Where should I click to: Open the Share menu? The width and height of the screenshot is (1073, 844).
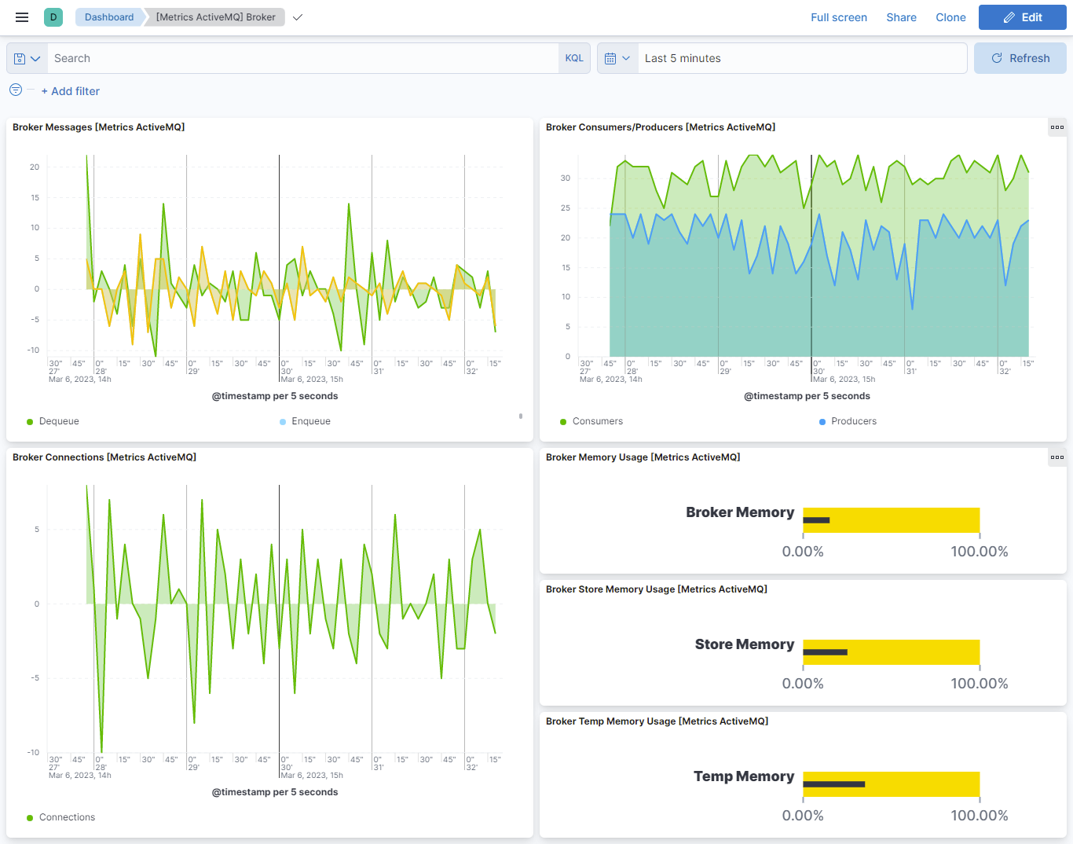[901, 17]
